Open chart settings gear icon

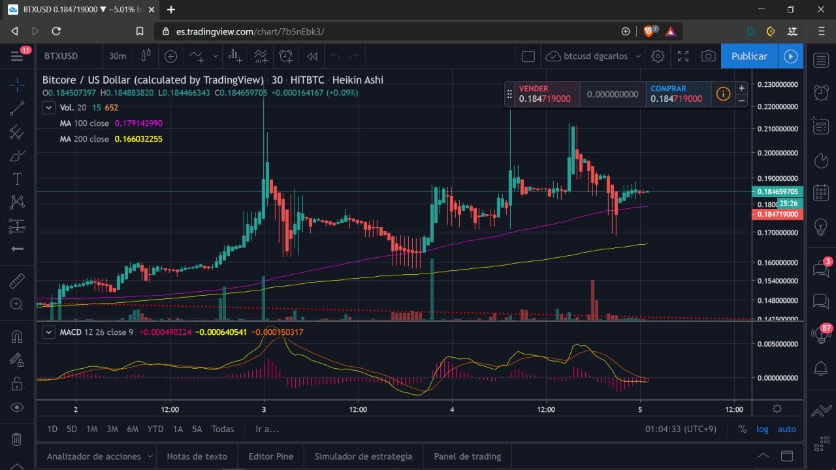(x=658, y=56)
